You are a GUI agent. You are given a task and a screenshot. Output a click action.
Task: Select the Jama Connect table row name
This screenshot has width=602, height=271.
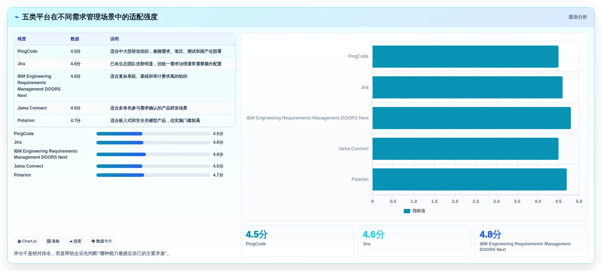pyautogui.click(x=32, y=108)
